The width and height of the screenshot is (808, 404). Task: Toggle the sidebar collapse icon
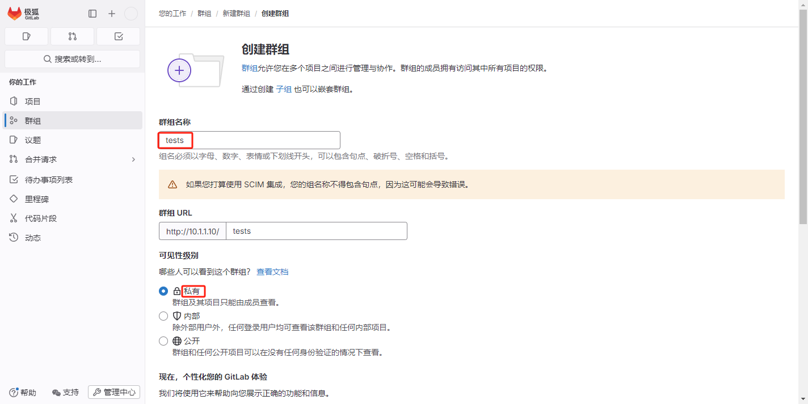tap(92, 14)
